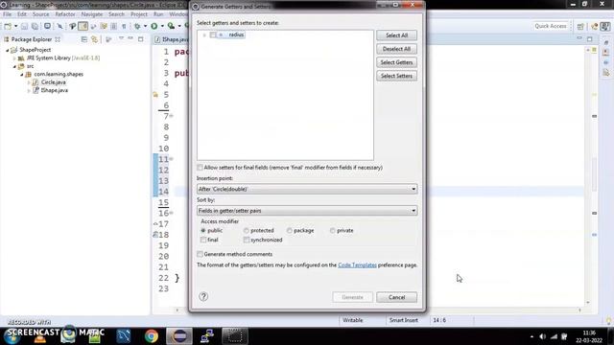Click the Java perspective icon at top right
The width and height of the screenshot is (614, 345).
(605, 26)
